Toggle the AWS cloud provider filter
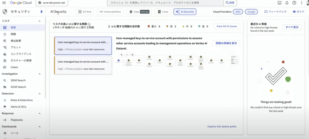Image resolution: width=309 pixels, height=139 pixels. tap(238, 12)
